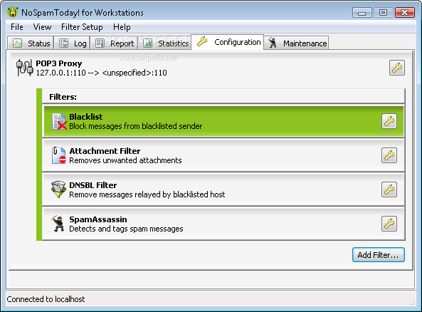Open the Report tab
The height and width of the screenshot is (312, 422).
tap(114, 43)
